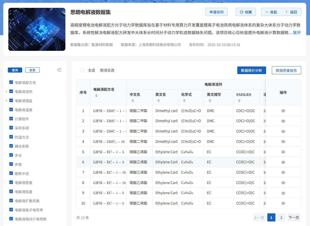Disable the 步长 filter checkbox
310x226 pixels.
11,155
